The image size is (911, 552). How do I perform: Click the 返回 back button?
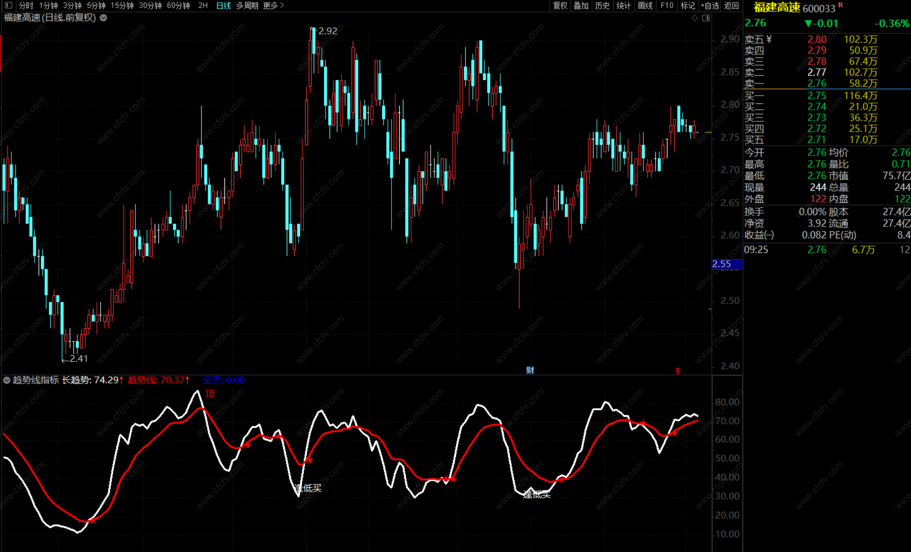tap(731, 5)
